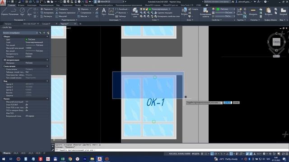Click the print icon in quick access toolbar

coord(79,2)
